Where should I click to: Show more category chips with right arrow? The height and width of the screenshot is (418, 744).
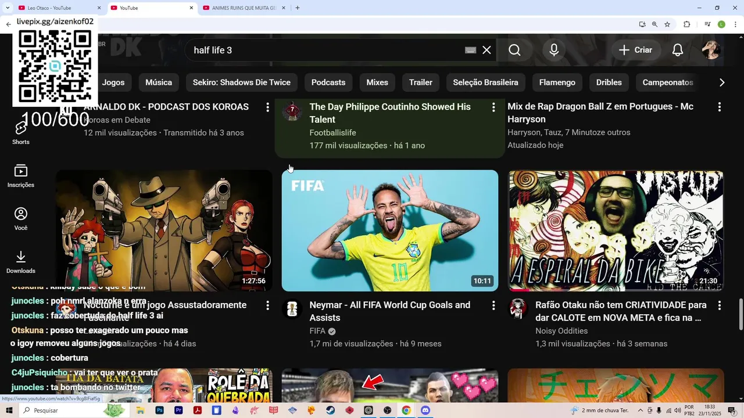722,82
